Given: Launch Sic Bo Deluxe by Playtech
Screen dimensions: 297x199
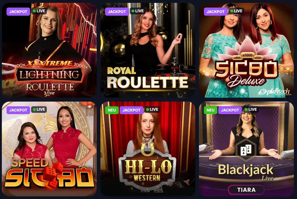Looking at the screenshot, I should [x=247, y=50].
